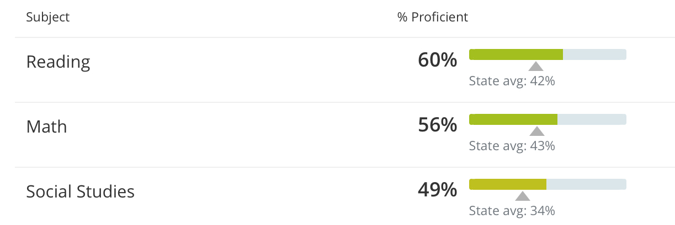The width and height of the screenshot is (675, 225).
Task: Click the green Reading proficiency bar
Action: point(516,54)
